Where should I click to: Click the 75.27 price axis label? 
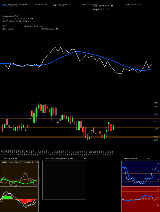coord(156,114)
